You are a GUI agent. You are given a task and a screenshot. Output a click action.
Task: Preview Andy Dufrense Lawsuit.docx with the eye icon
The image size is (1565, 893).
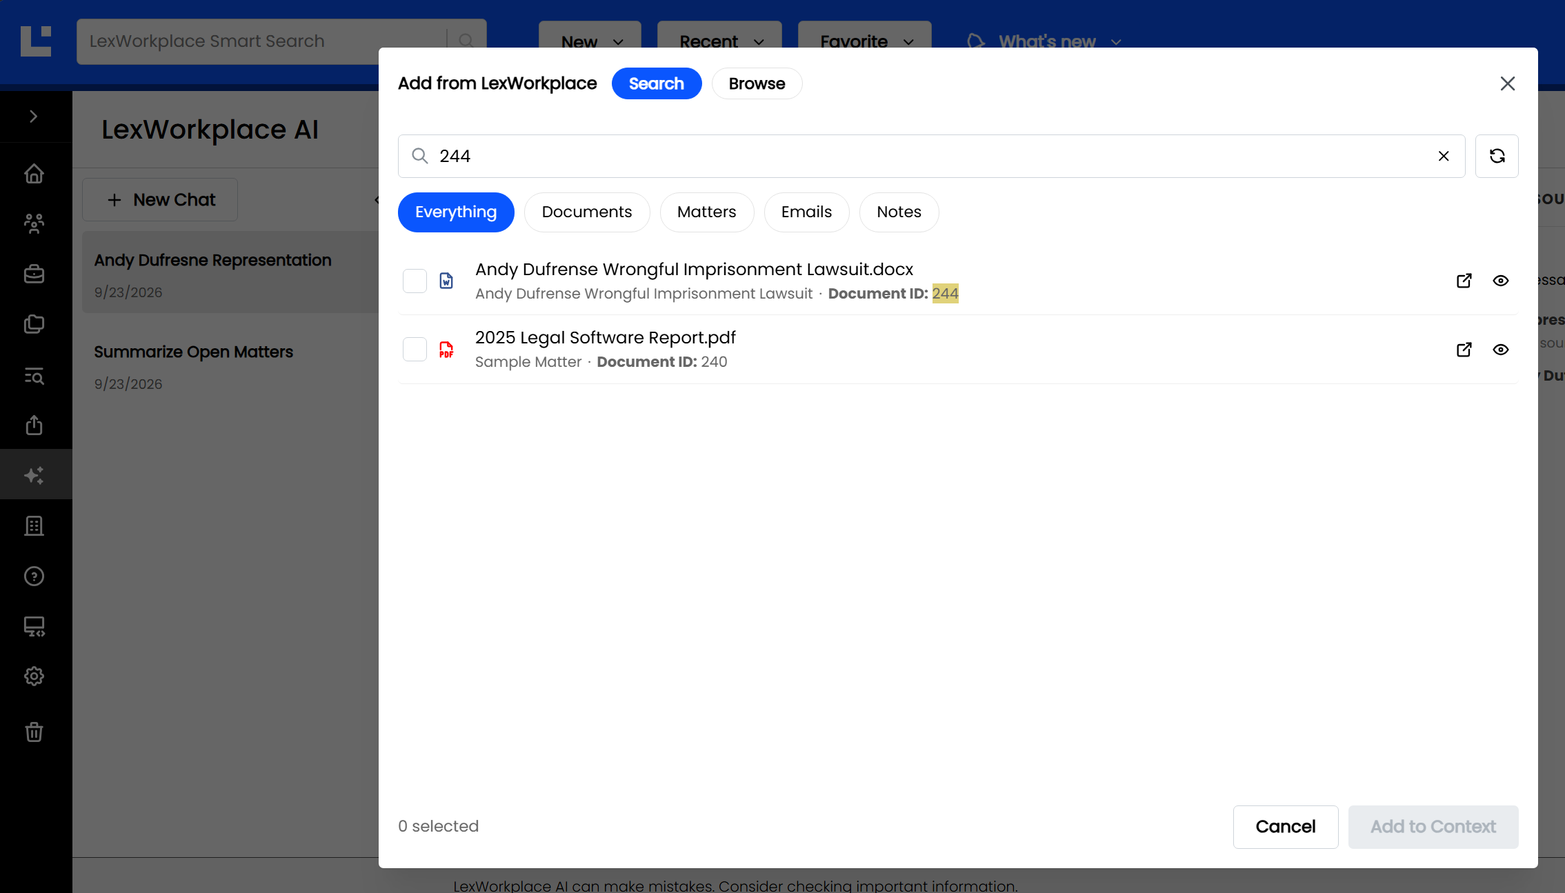(1501, 281)
